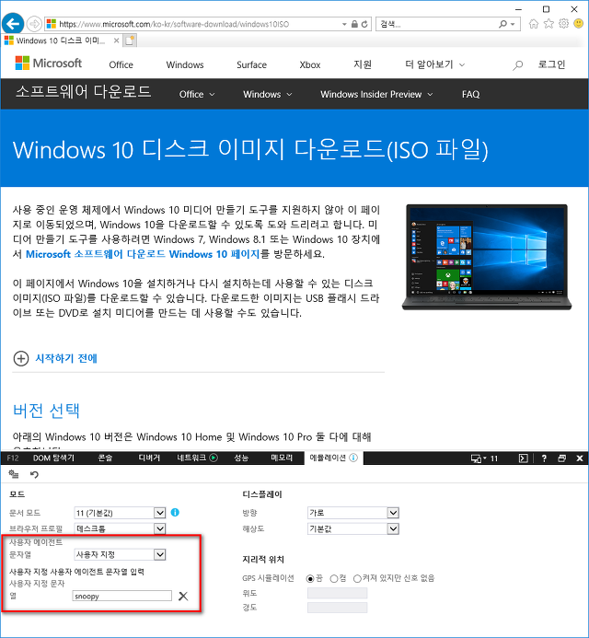The width and height of the screenshot is (589, 638).
Task: Click the lock security icon in address bar
Action: point(354,25)
